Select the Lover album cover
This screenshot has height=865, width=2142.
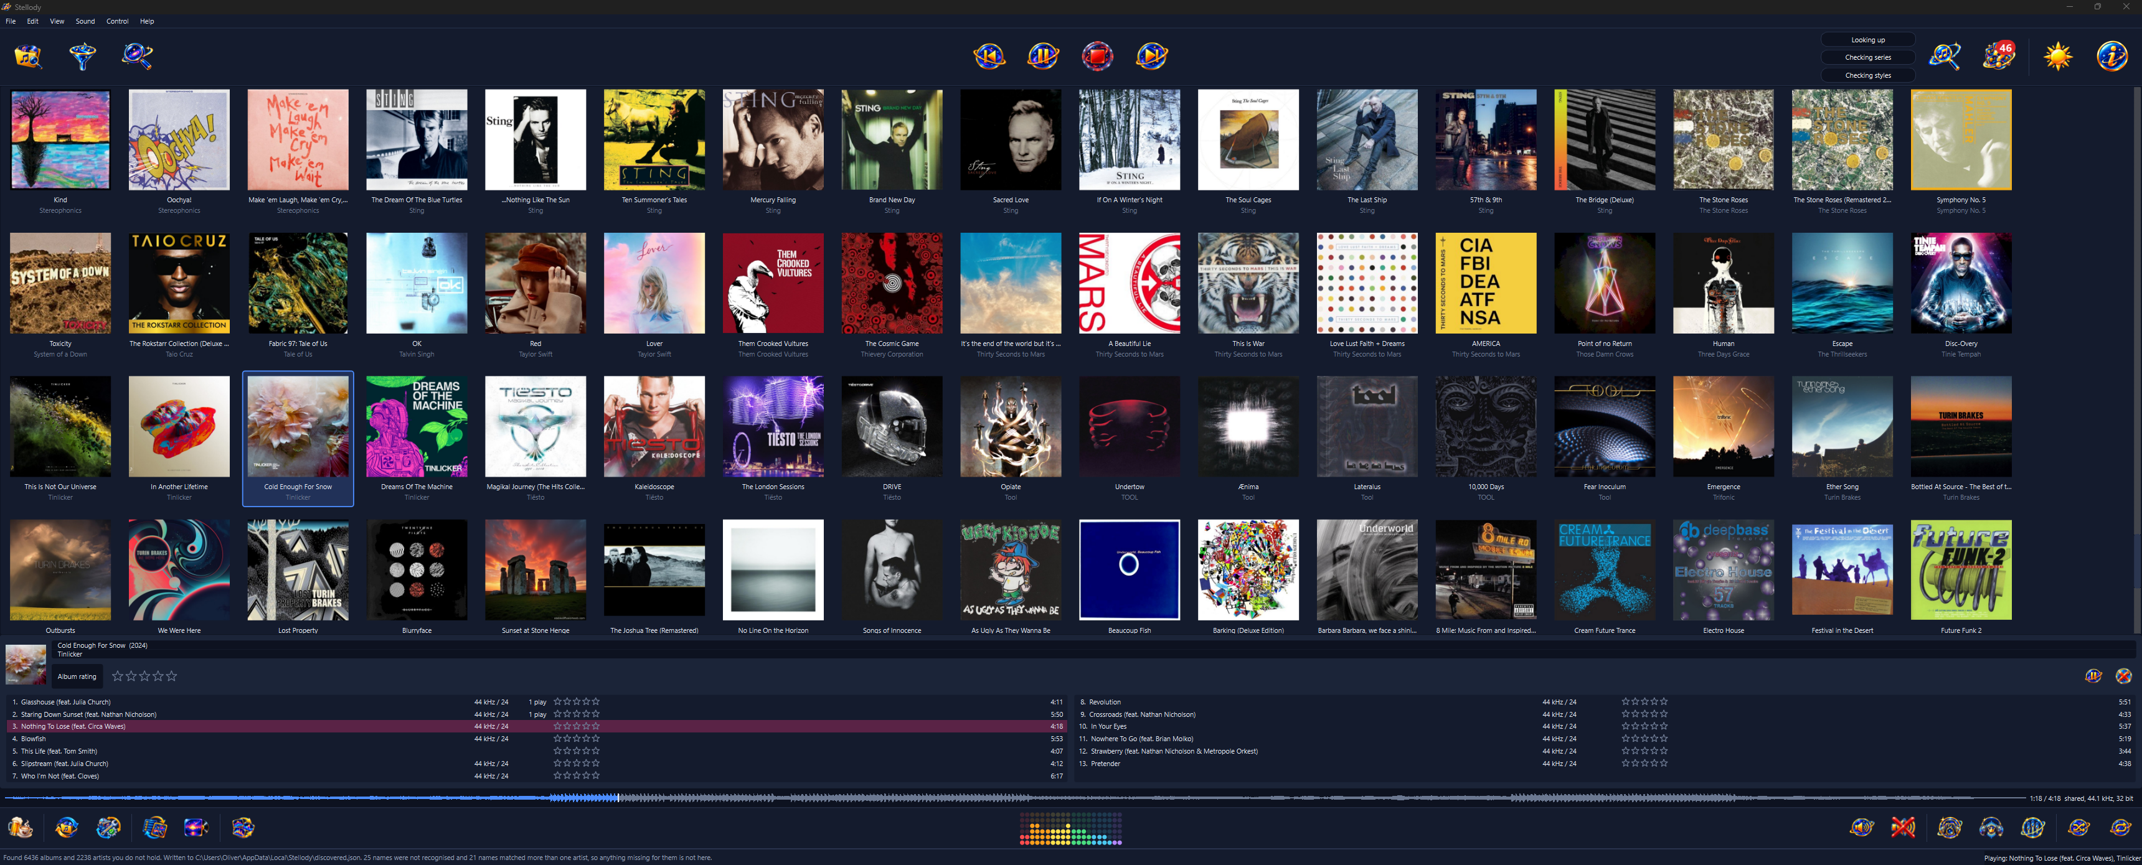click(x=654, y=283)
